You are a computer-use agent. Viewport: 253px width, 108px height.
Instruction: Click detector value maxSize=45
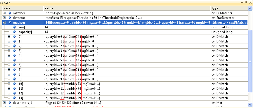(93, 17)
